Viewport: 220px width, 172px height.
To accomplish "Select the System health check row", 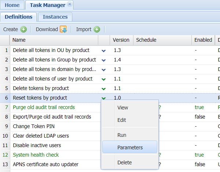I will [36, 155].
